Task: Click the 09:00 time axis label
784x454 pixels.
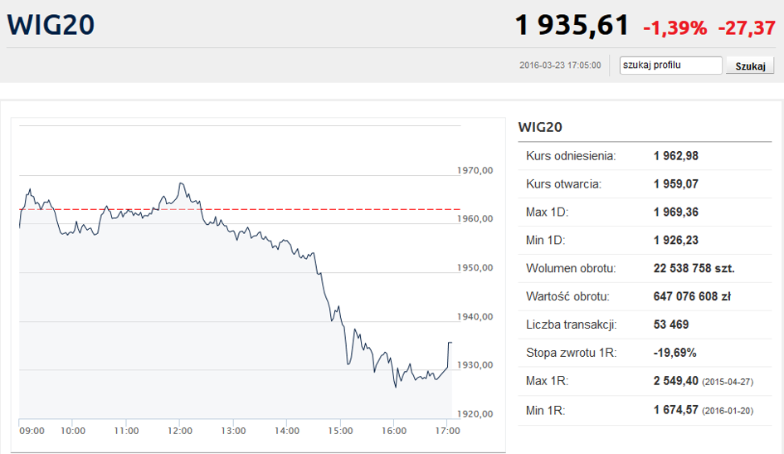Action: pos(32,431)
